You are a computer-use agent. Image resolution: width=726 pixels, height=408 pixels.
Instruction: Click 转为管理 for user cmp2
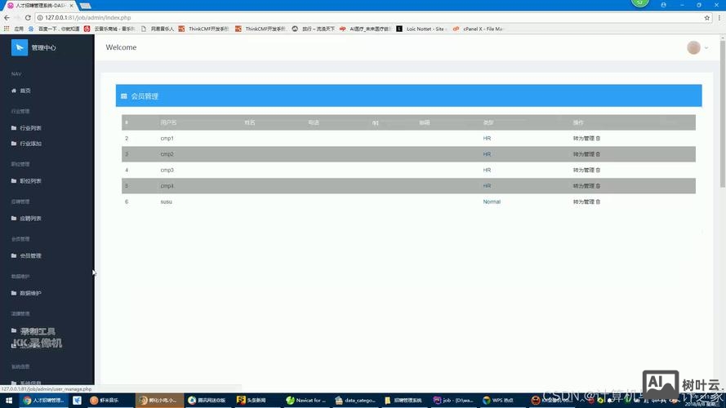click(x=583, y=154)
